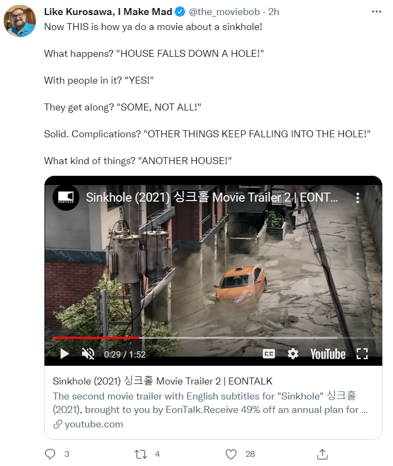393x466 pixels.
Task: Seek along the red video progress bar
Action: click(x=195, y=338)
